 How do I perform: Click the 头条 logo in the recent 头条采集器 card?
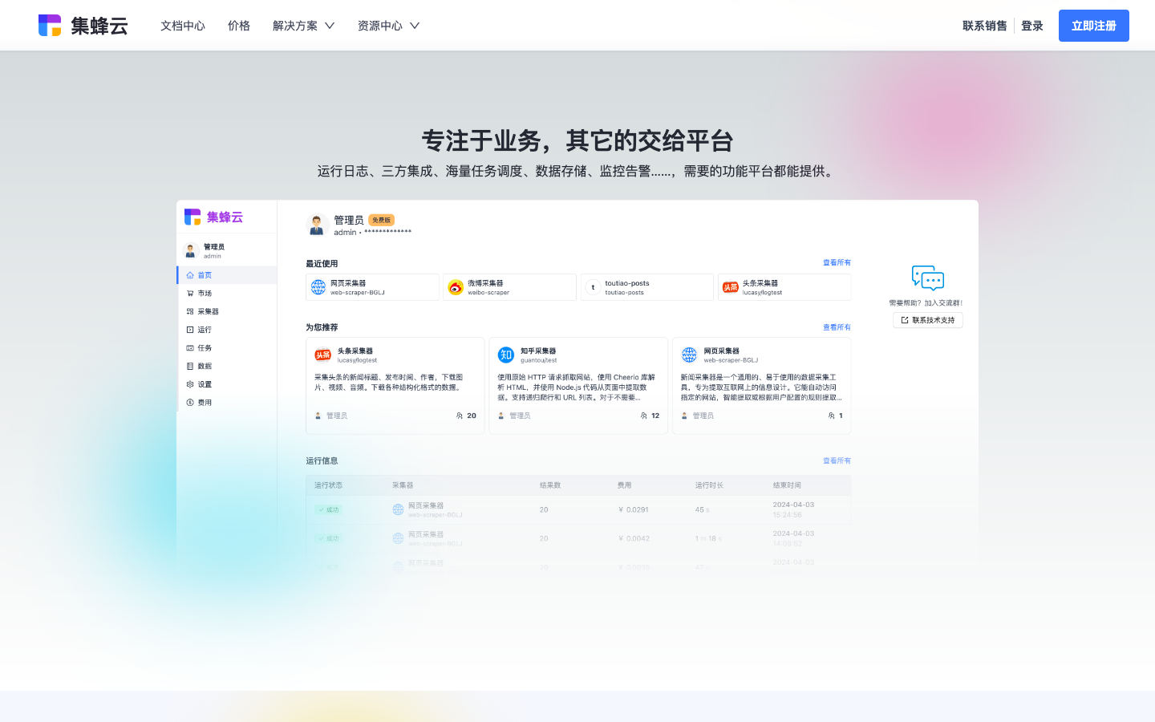pos(730,287)
